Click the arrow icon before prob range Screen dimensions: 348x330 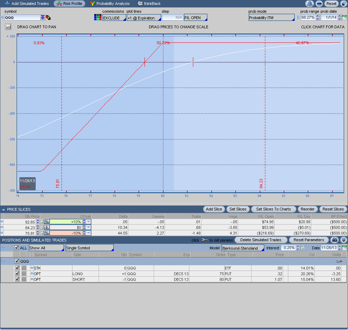tap(298, 17)
